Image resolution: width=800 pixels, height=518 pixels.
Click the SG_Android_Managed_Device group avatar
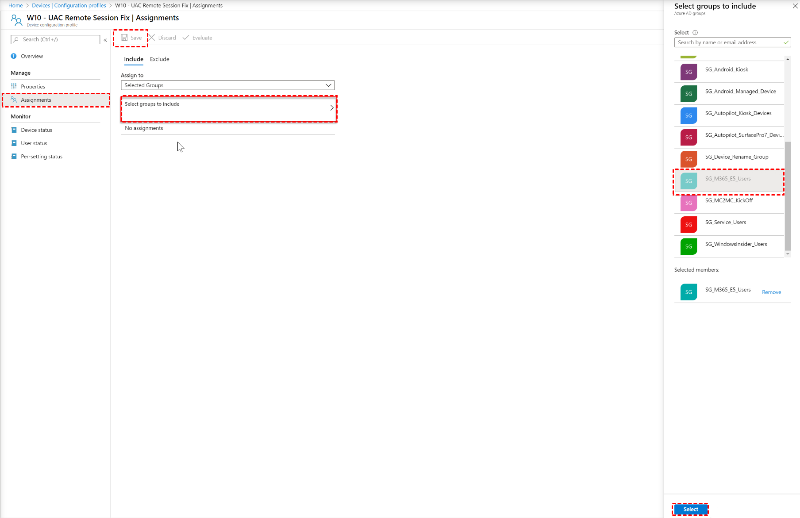tap(688, 94)
